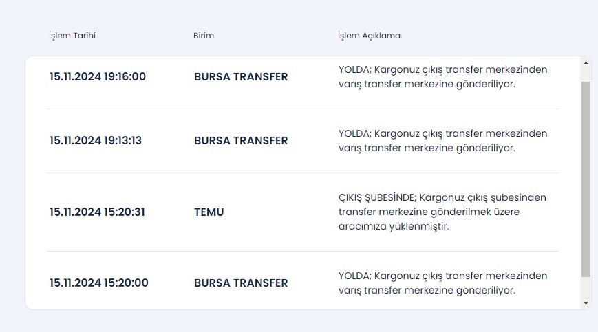Click YOLDA description in the 19:16:00 row
Viewport: 598px width, 332px height.
pyautogui.click(x=442, y=76)
